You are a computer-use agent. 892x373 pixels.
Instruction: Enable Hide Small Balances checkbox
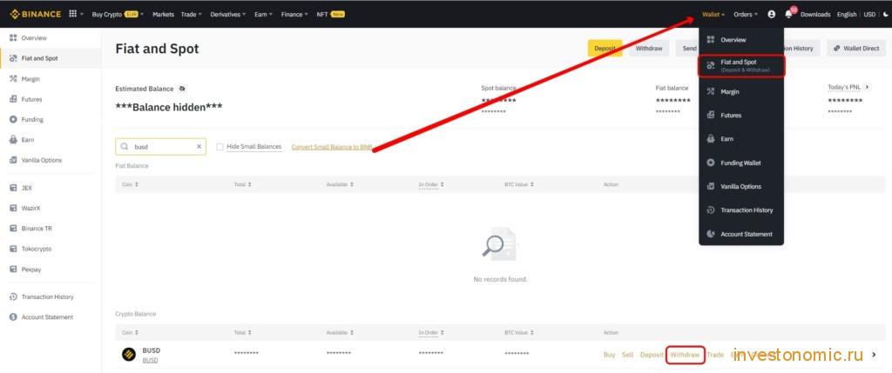[220, 147]
